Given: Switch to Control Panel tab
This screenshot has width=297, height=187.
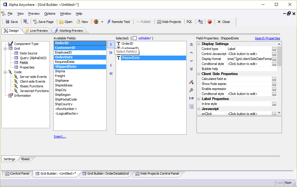Looking at the screenshot, I should pyautogui.click(x=17, y=173).
